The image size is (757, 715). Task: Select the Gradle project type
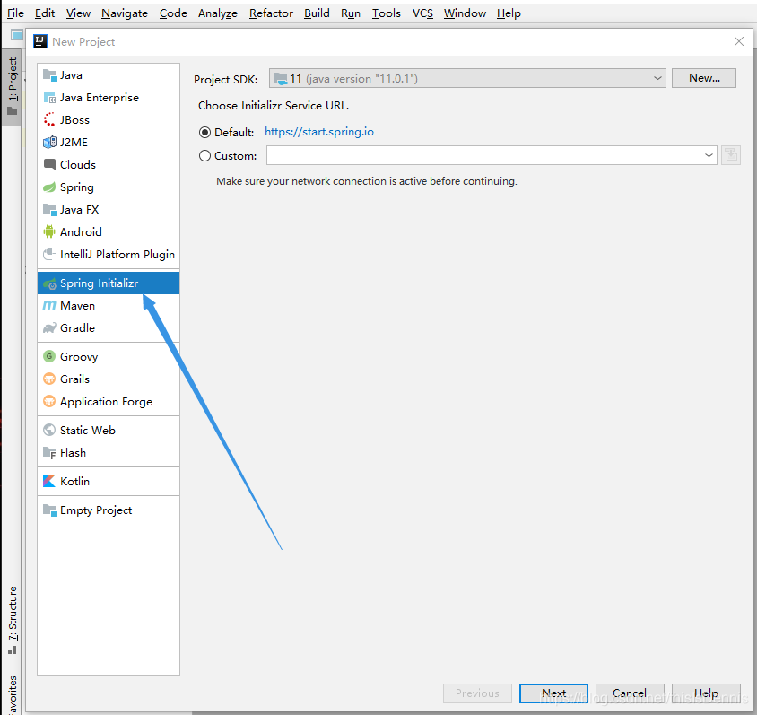coord(109,328)
